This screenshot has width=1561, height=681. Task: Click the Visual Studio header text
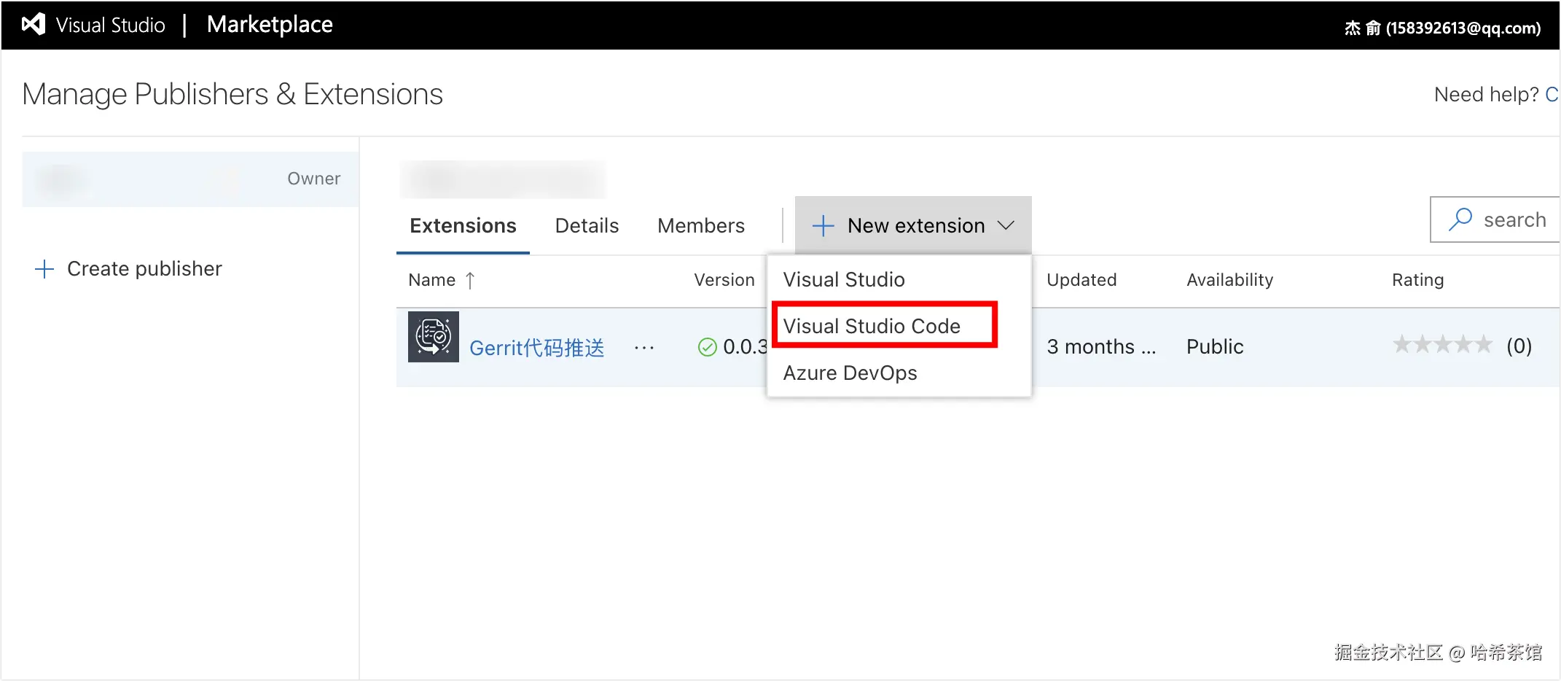(111, 26)
